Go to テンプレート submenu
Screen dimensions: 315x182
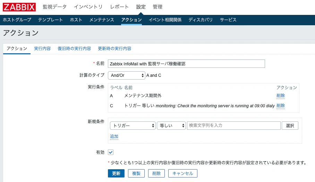click(x=50, y=20)
